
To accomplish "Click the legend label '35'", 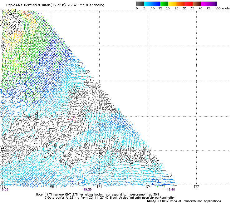I will click(192, 8).
